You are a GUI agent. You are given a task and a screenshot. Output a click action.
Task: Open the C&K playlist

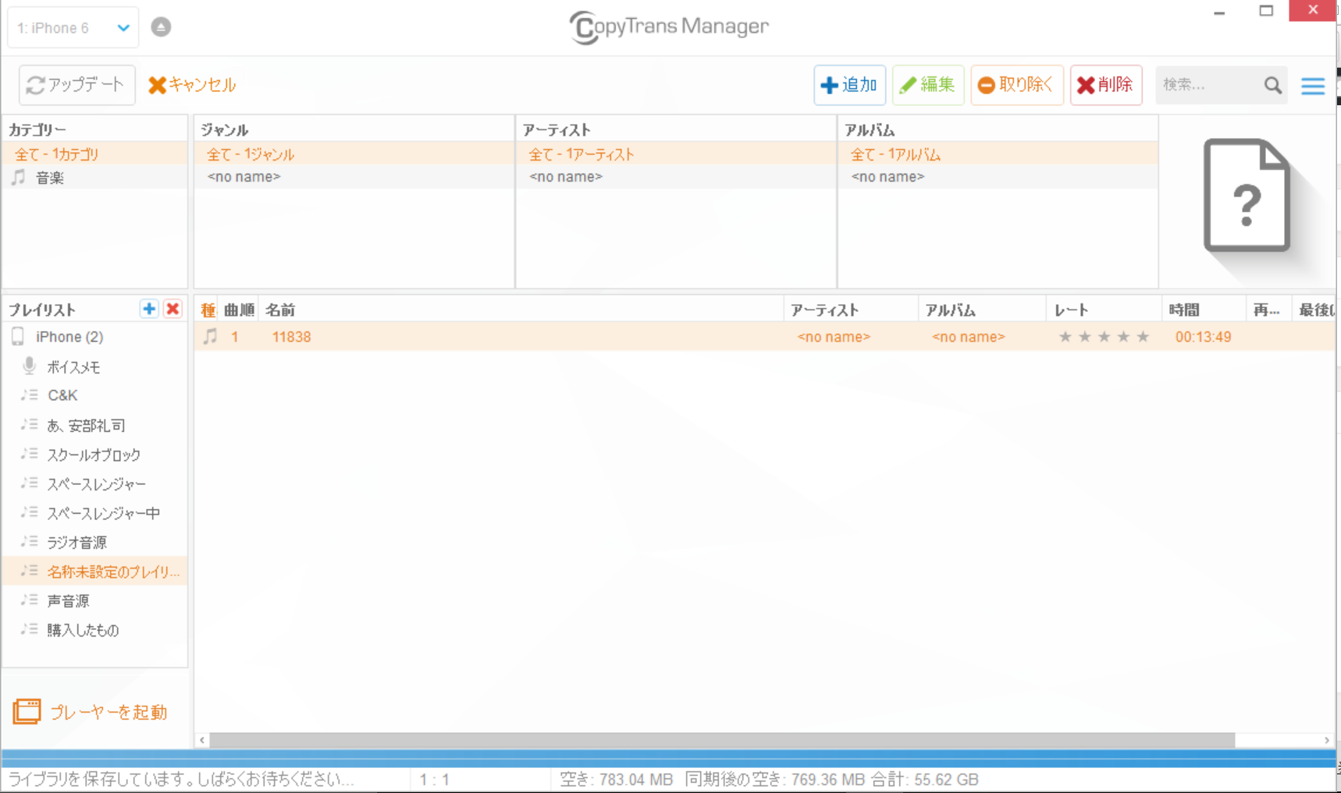pyautogui.click(x=94, y=395)
